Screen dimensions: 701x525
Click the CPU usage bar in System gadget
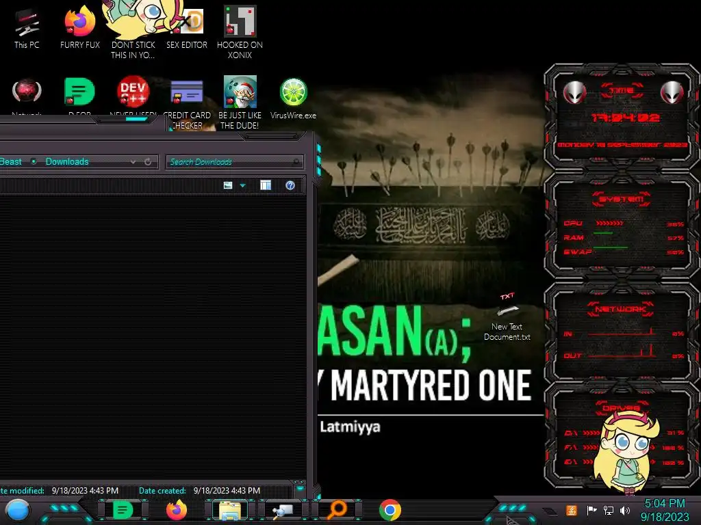tap(610, 223)
